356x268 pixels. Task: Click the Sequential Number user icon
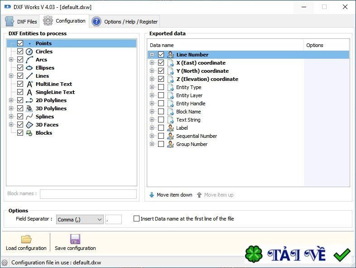pos(170,136)
